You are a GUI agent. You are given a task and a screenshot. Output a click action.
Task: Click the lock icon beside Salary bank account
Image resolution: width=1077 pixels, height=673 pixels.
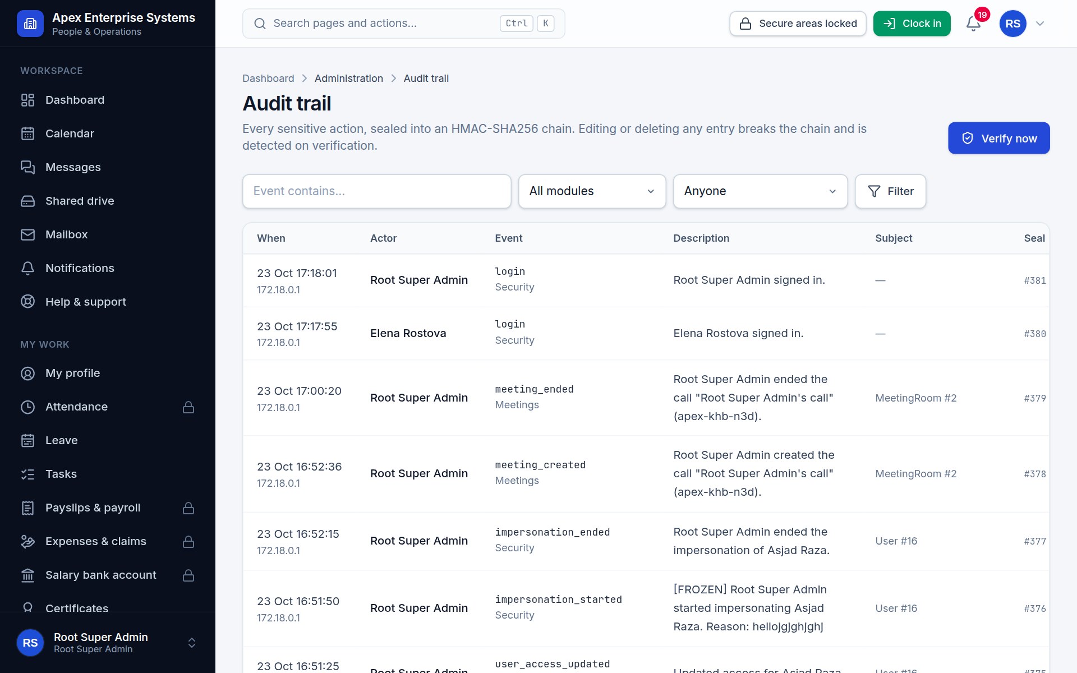coord(188,575)
